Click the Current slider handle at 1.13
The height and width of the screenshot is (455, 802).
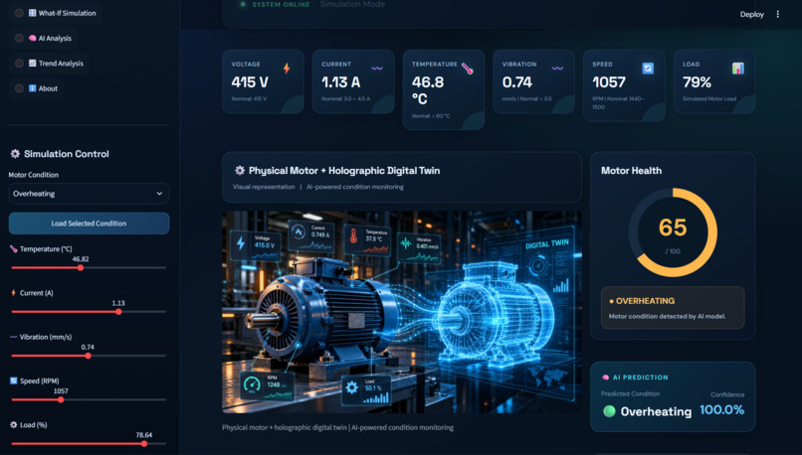pos(118,312)
